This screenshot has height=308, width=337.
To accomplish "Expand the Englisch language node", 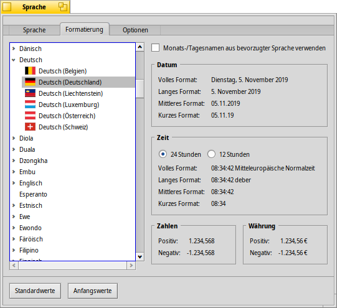I will (14, 183).
